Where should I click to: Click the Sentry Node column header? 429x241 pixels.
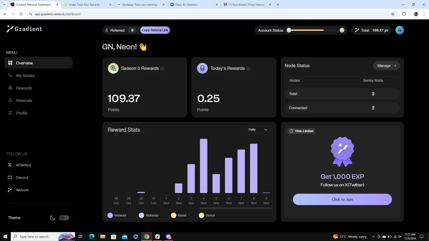[373, 80]
